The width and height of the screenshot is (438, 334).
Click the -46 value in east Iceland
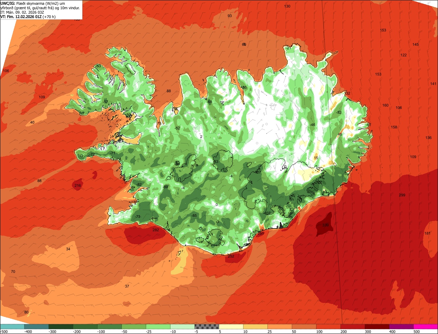click(312, 125)
